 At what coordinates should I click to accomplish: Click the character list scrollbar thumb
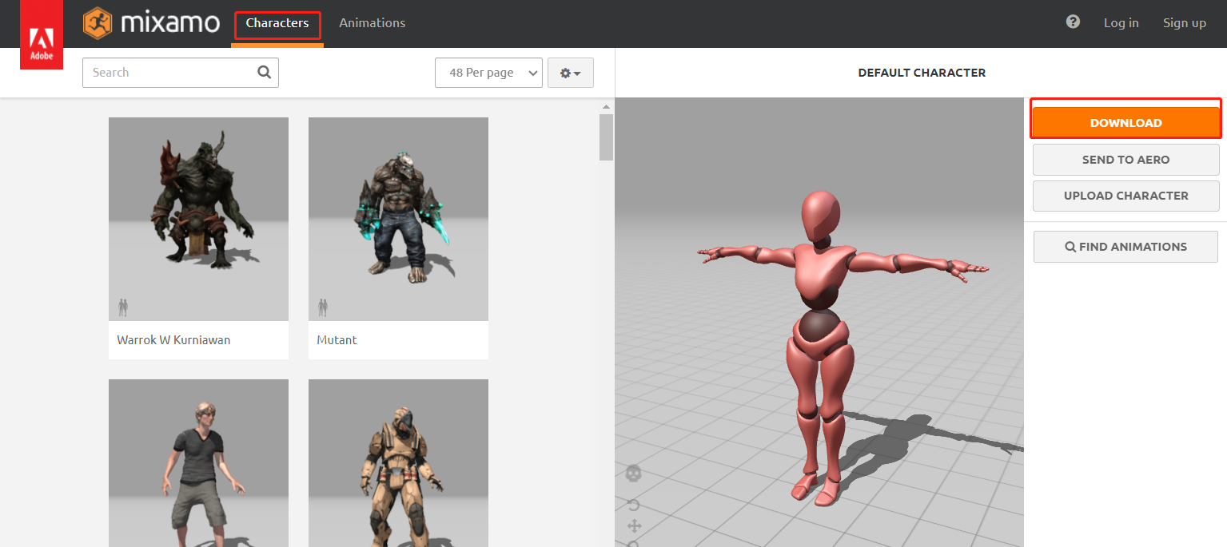tap(606, 137)
